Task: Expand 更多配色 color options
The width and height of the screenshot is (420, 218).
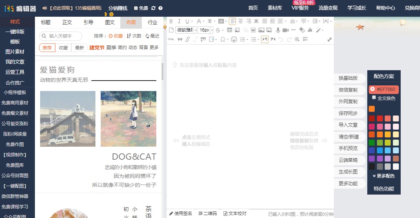Action: [x=384, y=176]
